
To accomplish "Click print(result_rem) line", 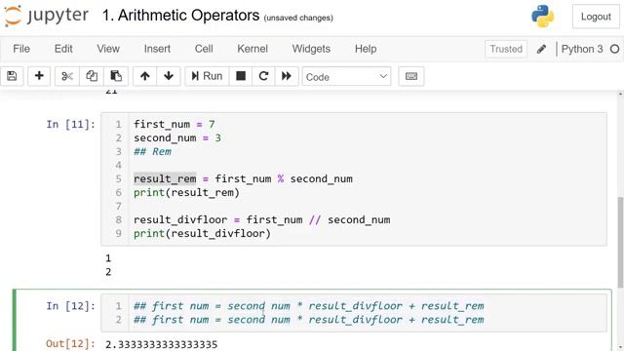I will 186,193.
